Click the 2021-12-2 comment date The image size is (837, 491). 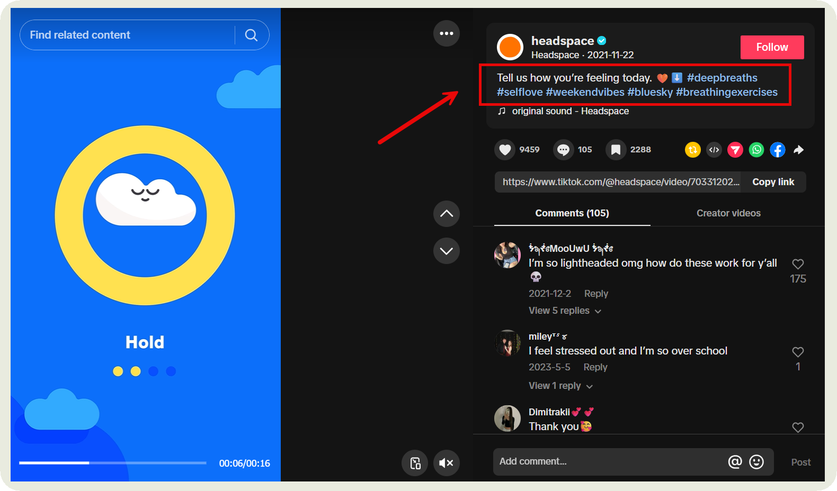pos(550,294)
